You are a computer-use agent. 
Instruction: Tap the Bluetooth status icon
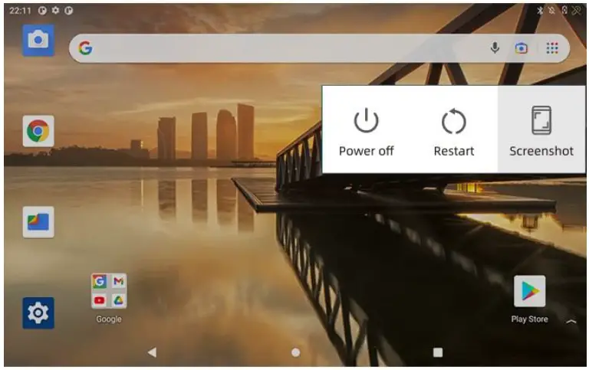[540, 10]
